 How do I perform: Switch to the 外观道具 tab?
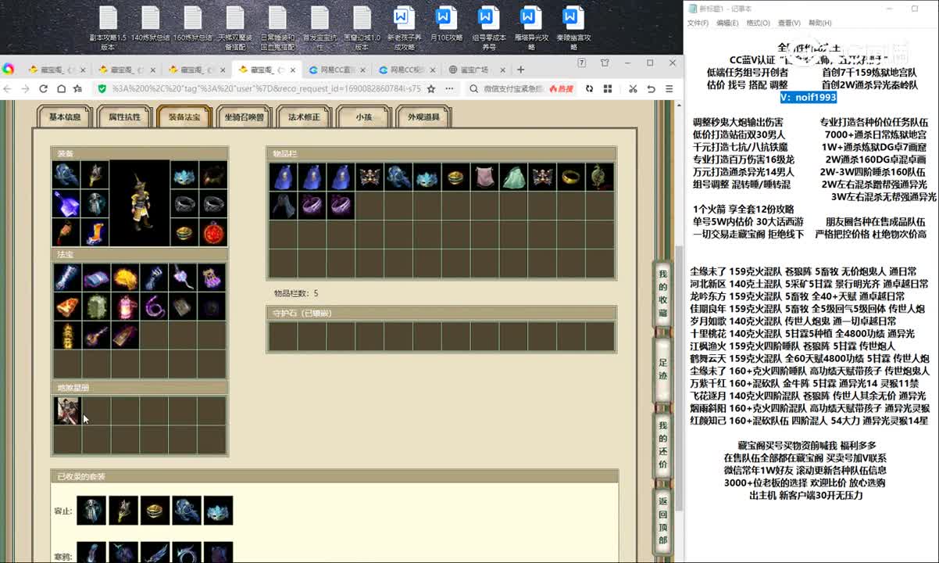[423, 117]
